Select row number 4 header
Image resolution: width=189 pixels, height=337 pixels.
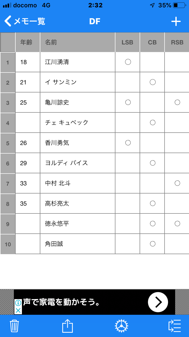(8, 123)
